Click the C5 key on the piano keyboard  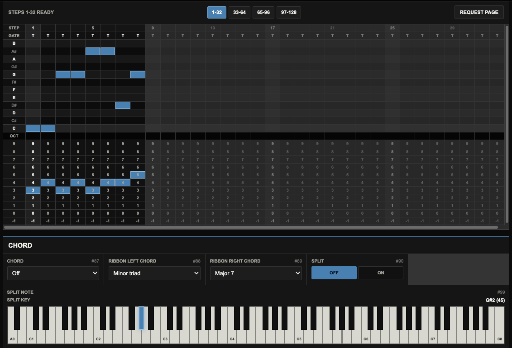click(299, 337)
